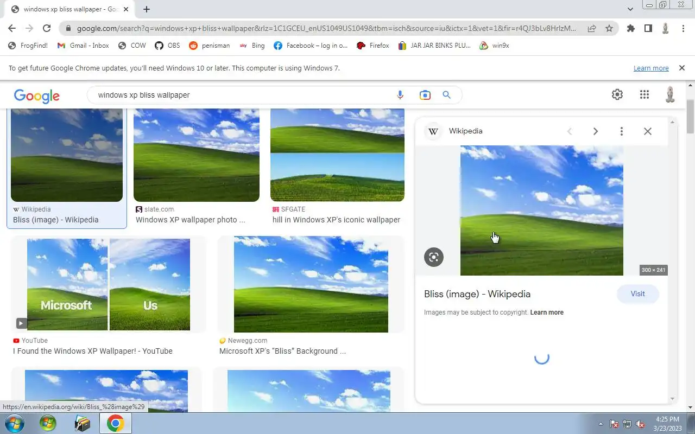Open the third pinned taskbar app
This screenshot has height=434, width=695.
[81, 423]
